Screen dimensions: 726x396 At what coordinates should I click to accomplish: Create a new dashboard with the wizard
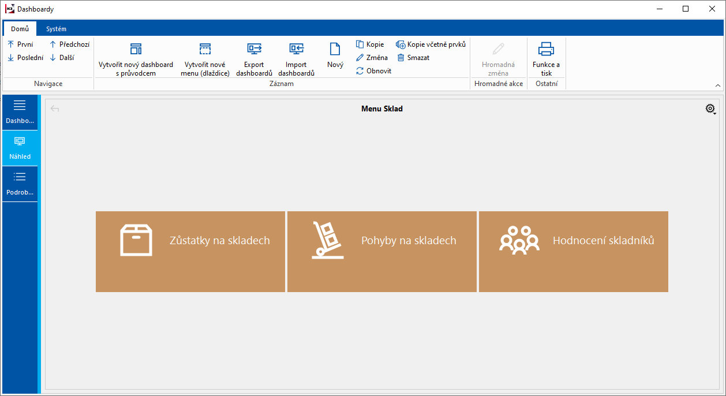[136, 59]
